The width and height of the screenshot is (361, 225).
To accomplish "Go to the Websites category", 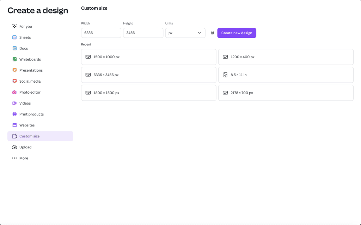I will click(27, 125).
